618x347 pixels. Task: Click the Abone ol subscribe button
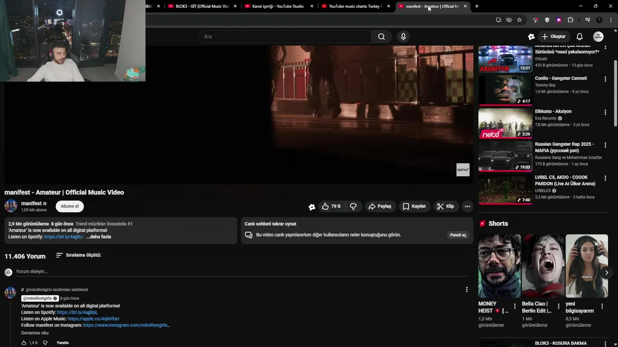[70, 206]
